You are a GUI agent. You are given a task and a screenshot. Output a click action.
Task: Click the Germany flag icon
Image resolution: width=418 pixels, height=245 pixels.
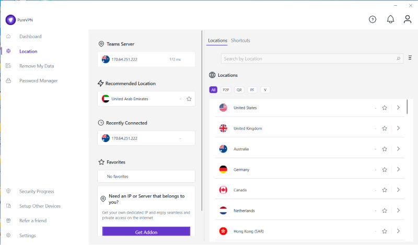(223, 169)
